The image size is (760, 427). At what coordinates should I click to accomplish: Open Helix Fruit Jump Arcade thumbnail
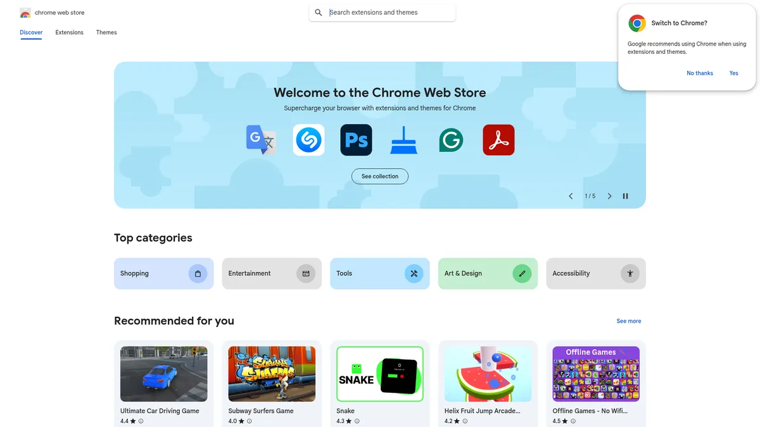click(488, 374)
